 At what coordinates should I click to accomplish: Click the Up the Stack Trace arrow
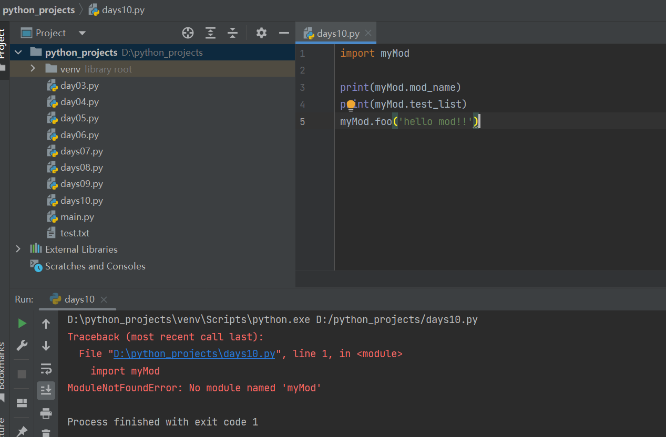tap(46, 324)
